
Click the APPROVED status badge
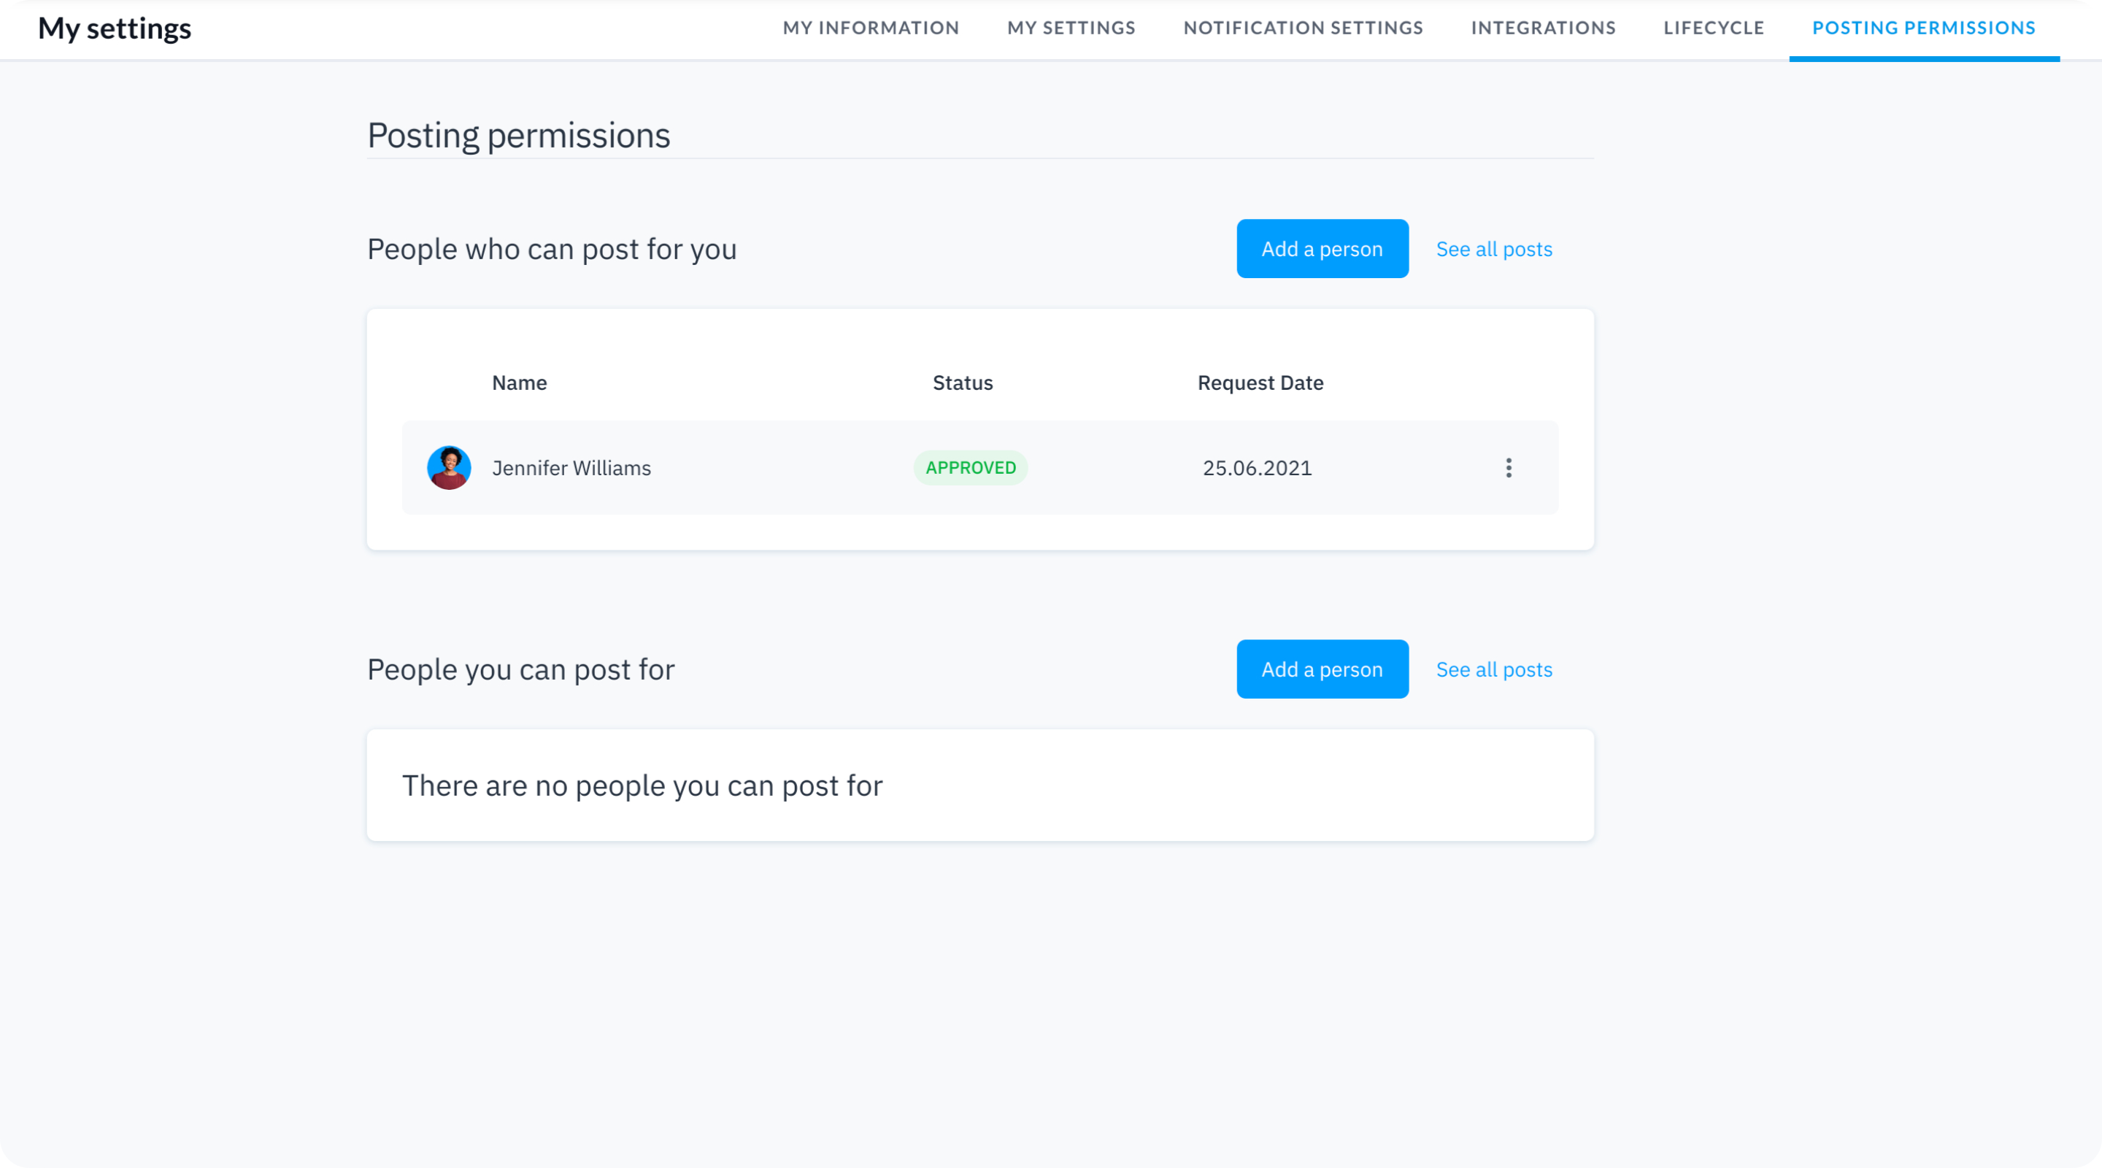tap(970, 468)
